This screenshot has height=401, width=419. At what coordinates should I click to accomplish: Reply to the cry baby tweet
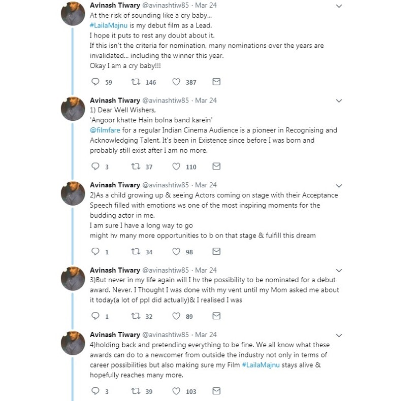(95, 82)
